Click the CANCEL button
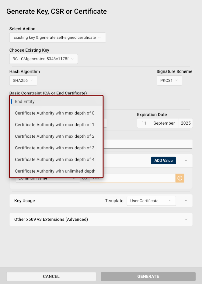Screen dimensions: 202x284 coord(51,276)
